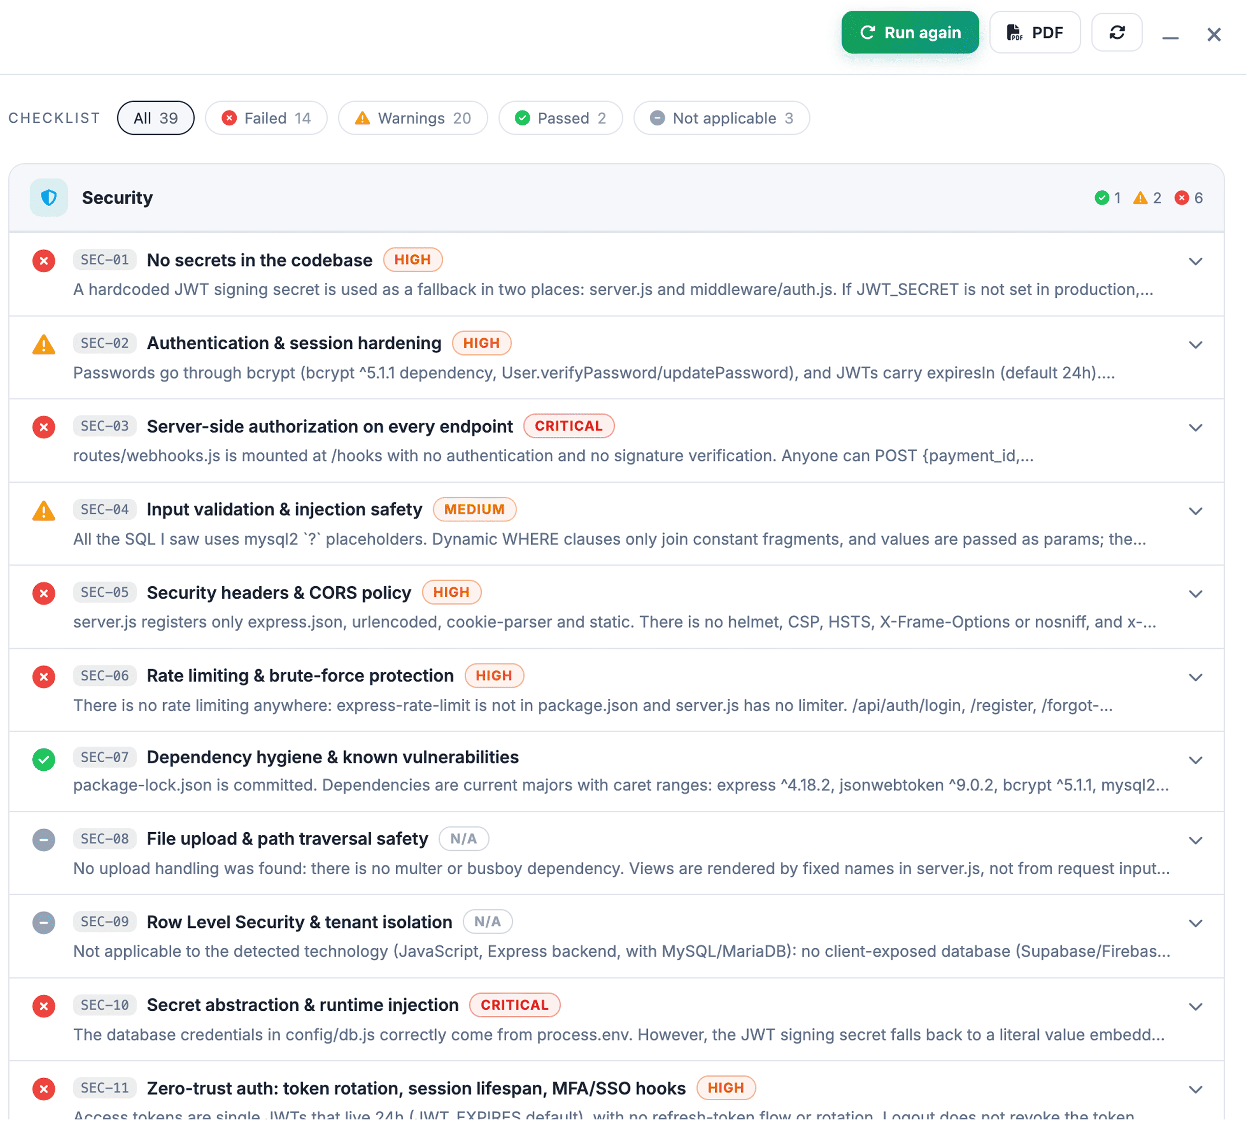Filter checklist by Warnings 20
1247x1133 pixels.
pyautogui.click(x=413, y=118)
